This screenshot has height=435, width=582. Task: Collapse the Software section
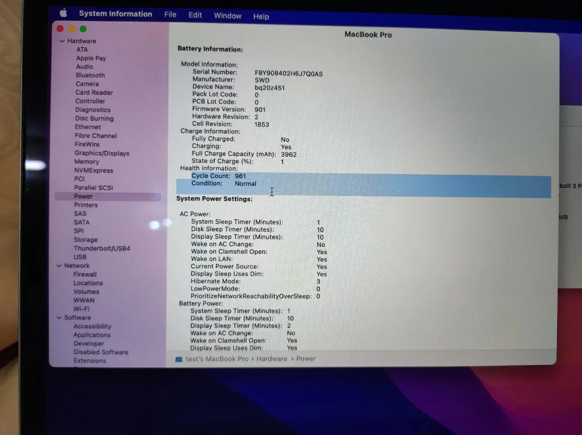click(x=59, y=318)
